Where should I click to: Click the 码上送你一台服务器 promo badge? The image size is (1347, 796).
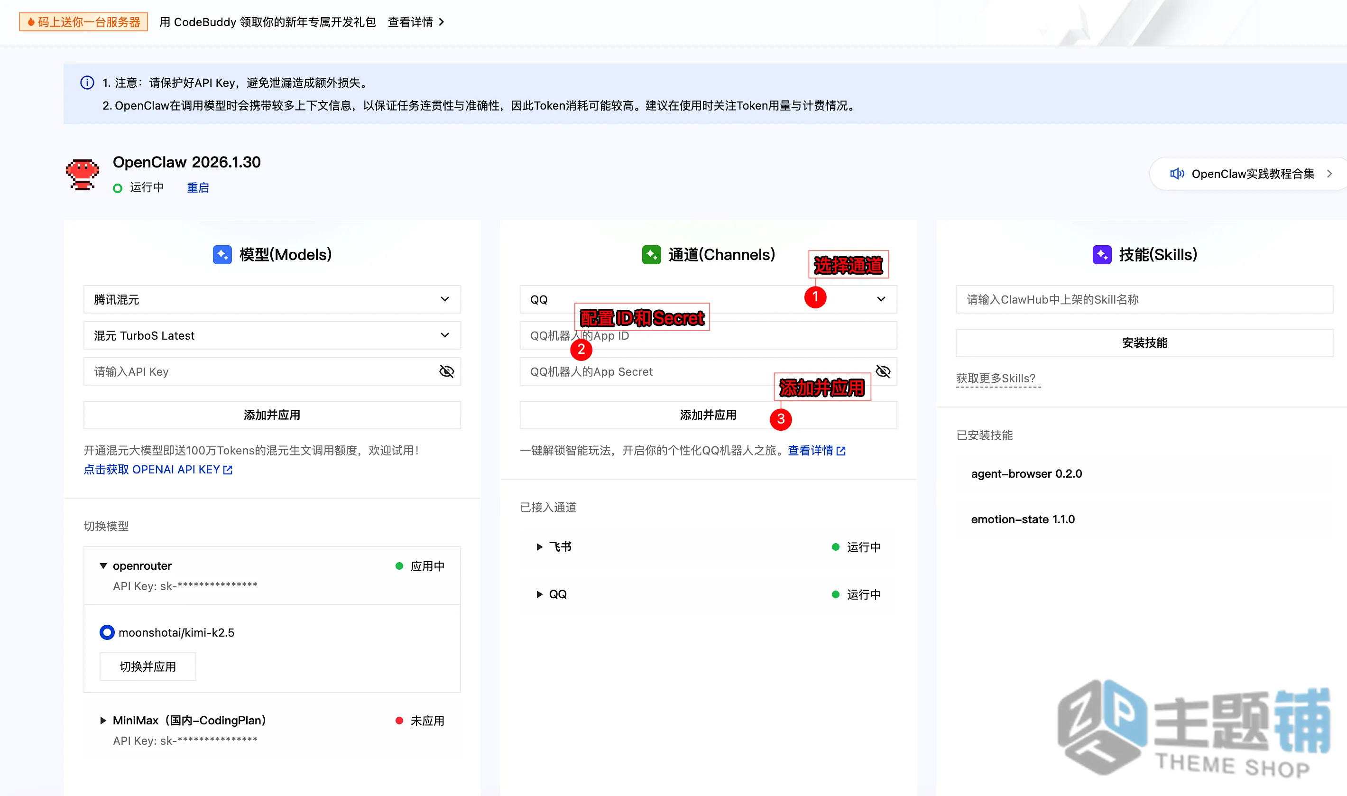coord(83,22)
